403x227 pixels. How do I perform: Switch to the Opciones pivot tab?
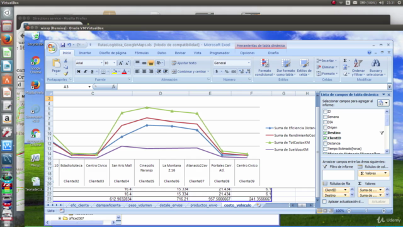click(247, 53)
